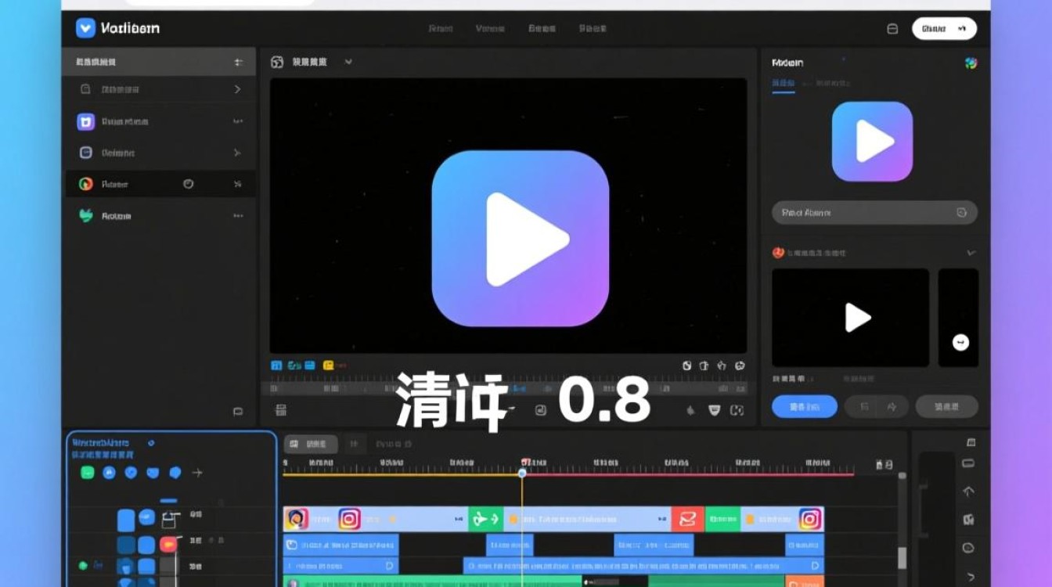Play the large black video thumbnail in right panel
This screenshot has width=1052, height=587.
point(850,318)
